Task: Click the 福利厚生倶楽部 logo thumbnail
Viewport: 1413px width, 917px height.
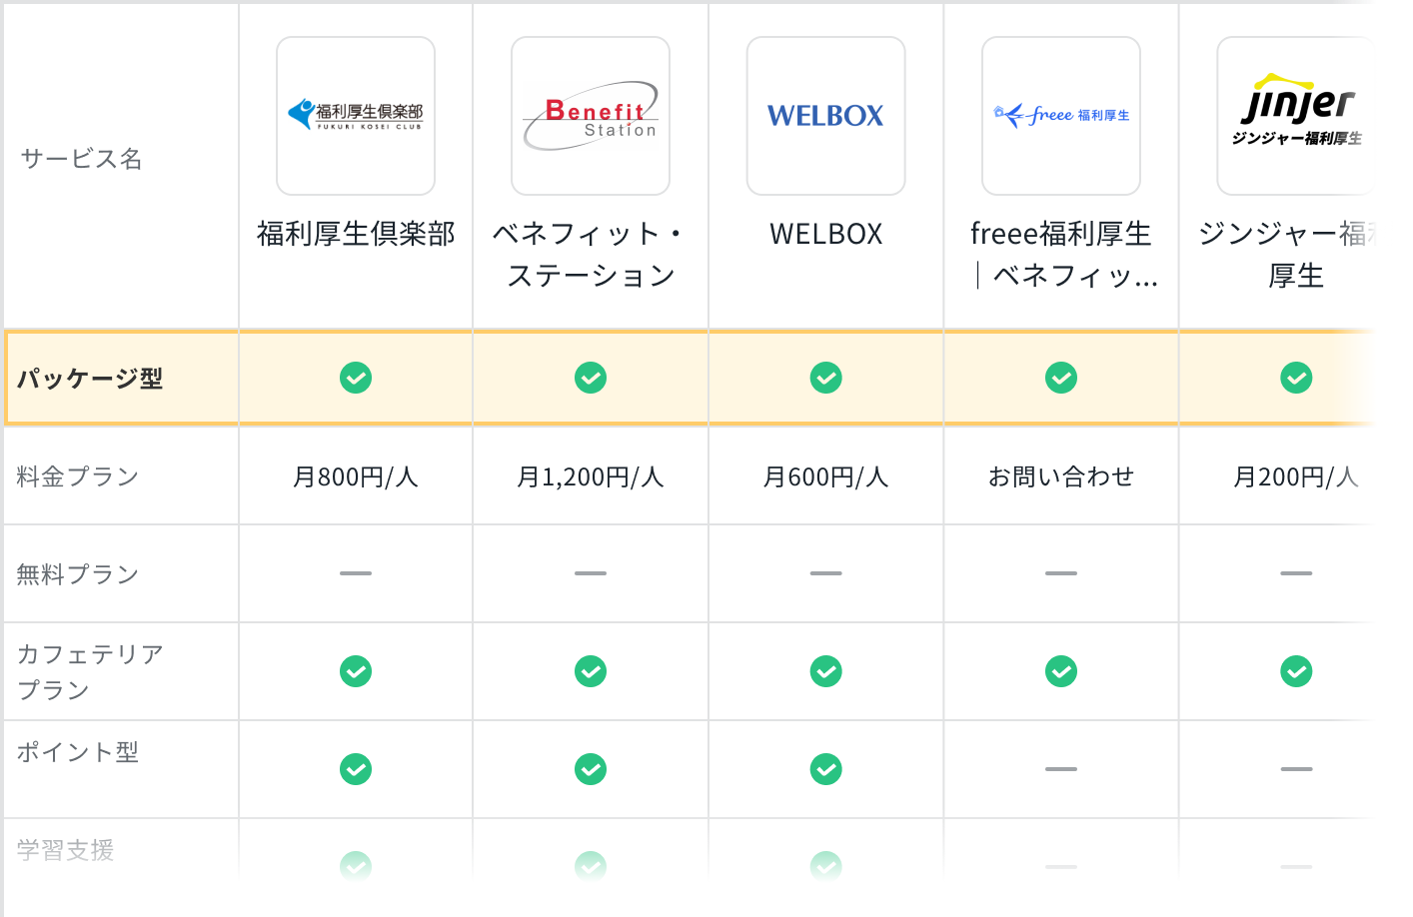Action: [356, 116]
